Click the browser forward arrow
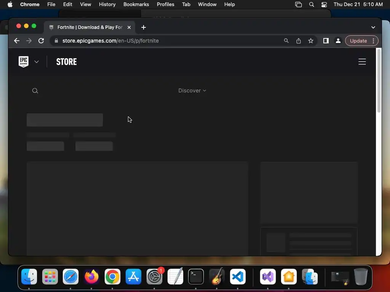The width and height of the screenshot is (390, 292). tap(29, 41)
